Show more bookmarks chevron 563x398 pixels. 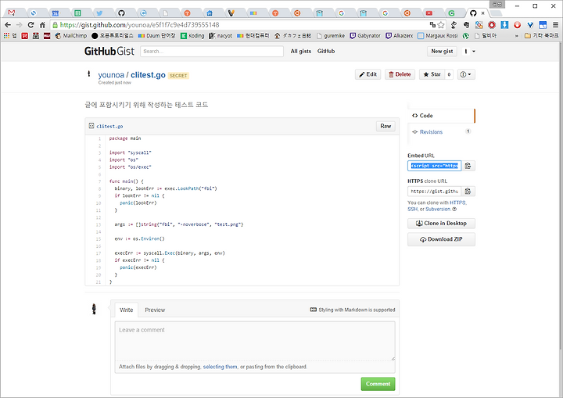517,35
